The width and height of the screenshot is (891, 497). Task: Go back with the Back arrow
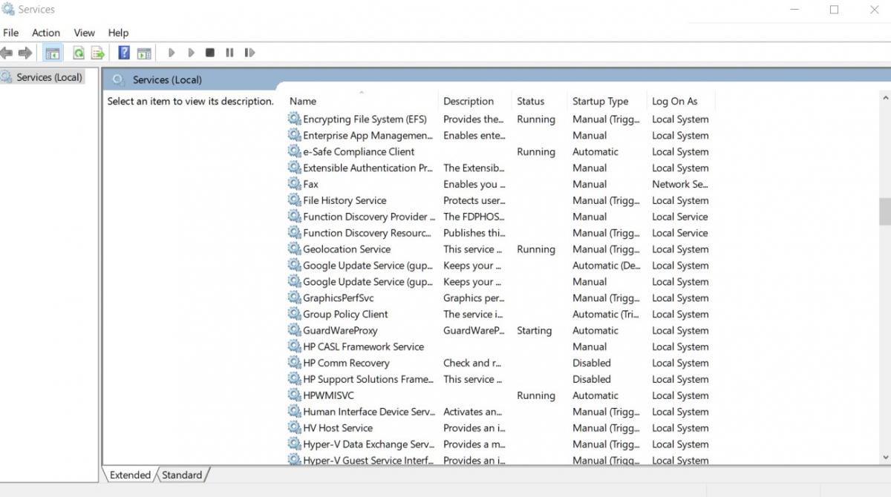click(x=7, y=53)
